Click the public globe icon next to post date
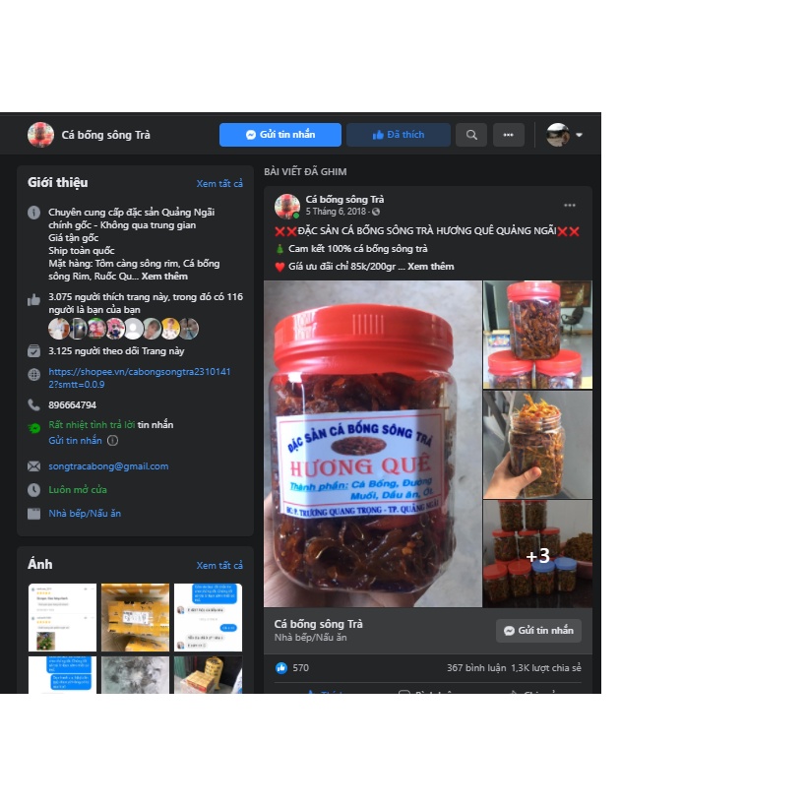 tap(376, 212)
